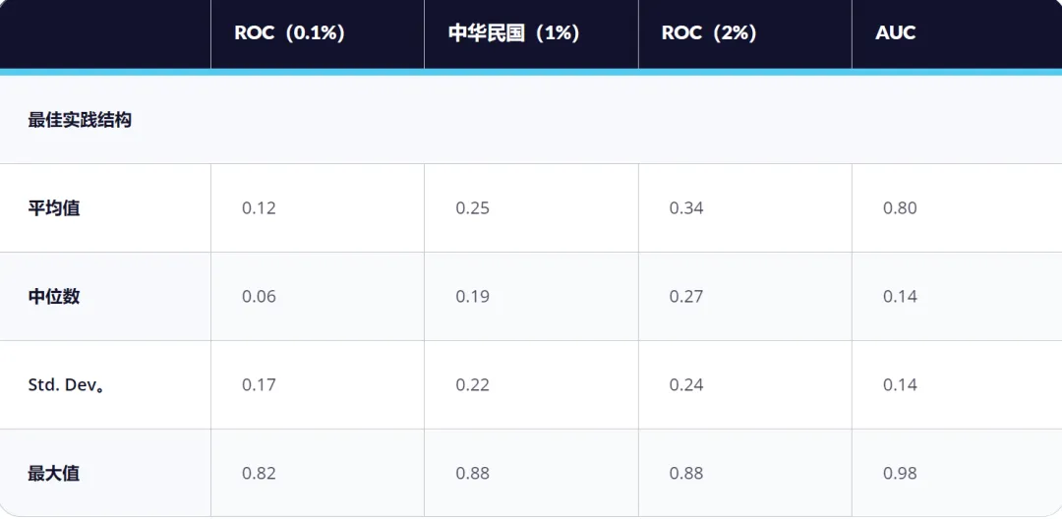
Task: Click the 中华民国 (1%) column header
Action: [531, 33]
